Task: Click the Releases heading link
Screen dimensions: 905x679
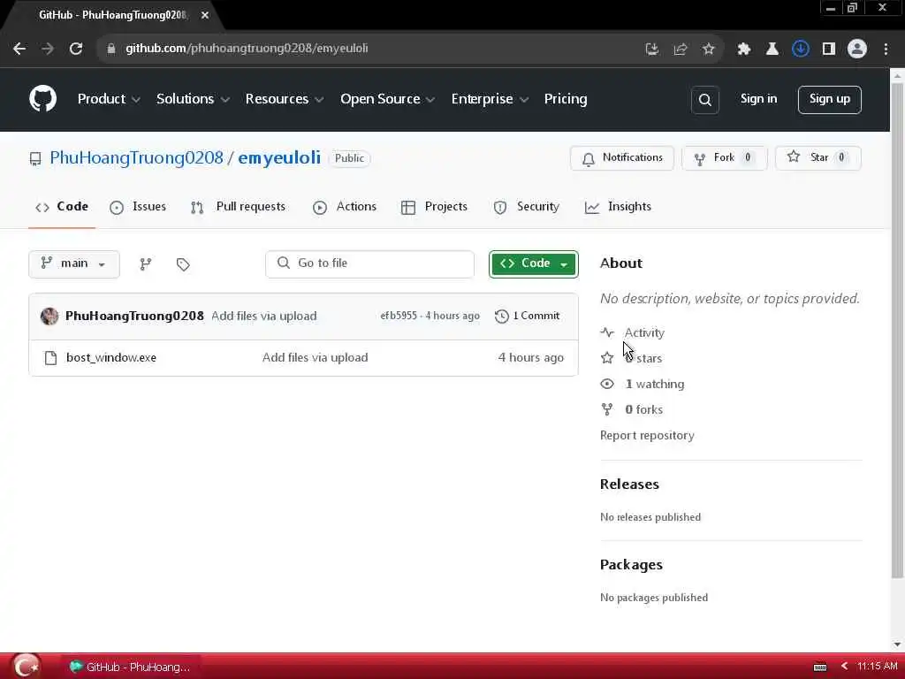Action: (629, 484)
